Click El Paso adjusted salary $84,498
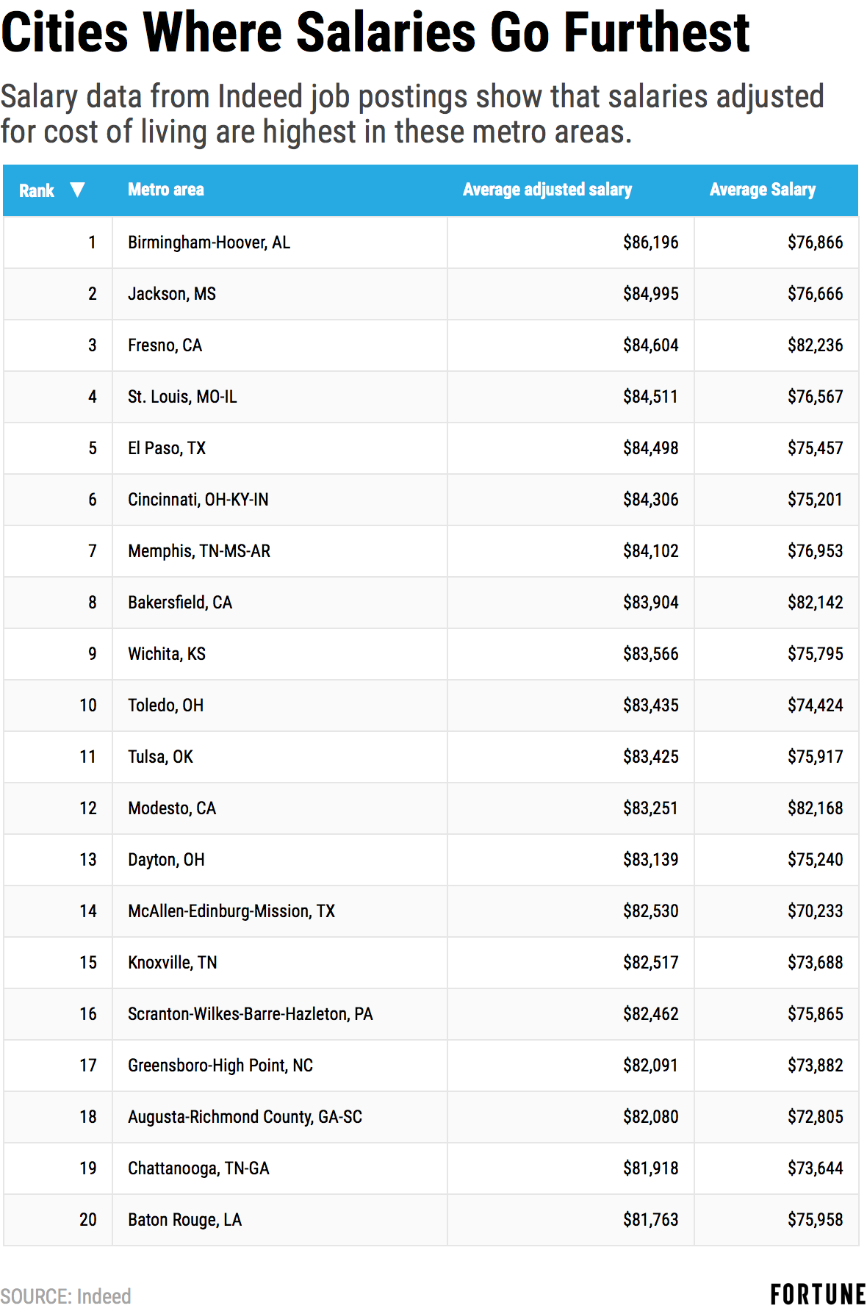 tap(650, 448)
